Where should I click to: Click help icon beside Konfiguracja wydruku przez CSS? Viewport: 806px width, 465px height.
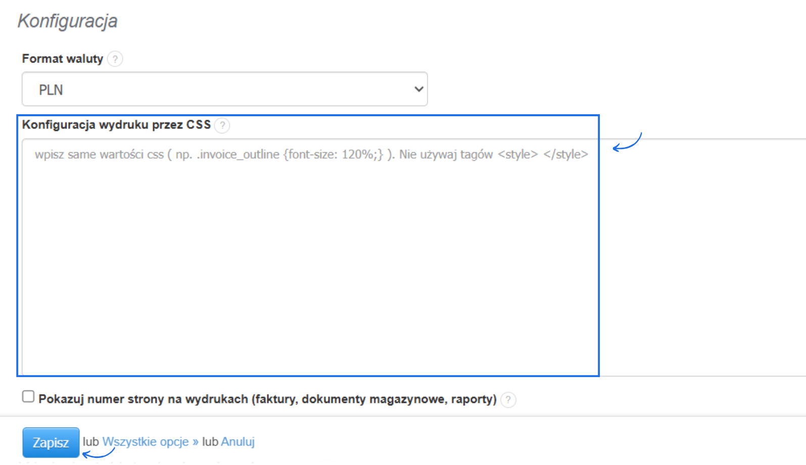222,125
